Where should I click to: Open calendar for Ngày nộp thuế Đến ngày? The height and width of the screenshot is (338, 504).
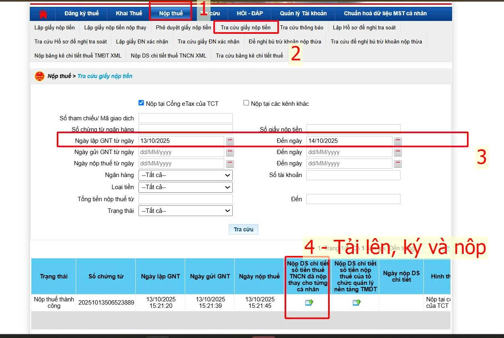coord(398,164)
